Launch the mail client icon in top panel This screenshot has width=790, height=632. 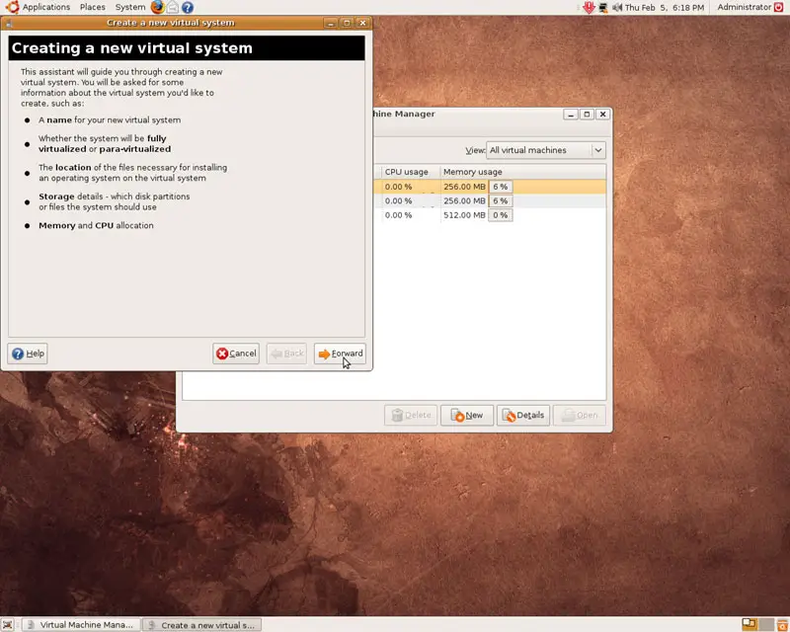(x=172, y=7)
